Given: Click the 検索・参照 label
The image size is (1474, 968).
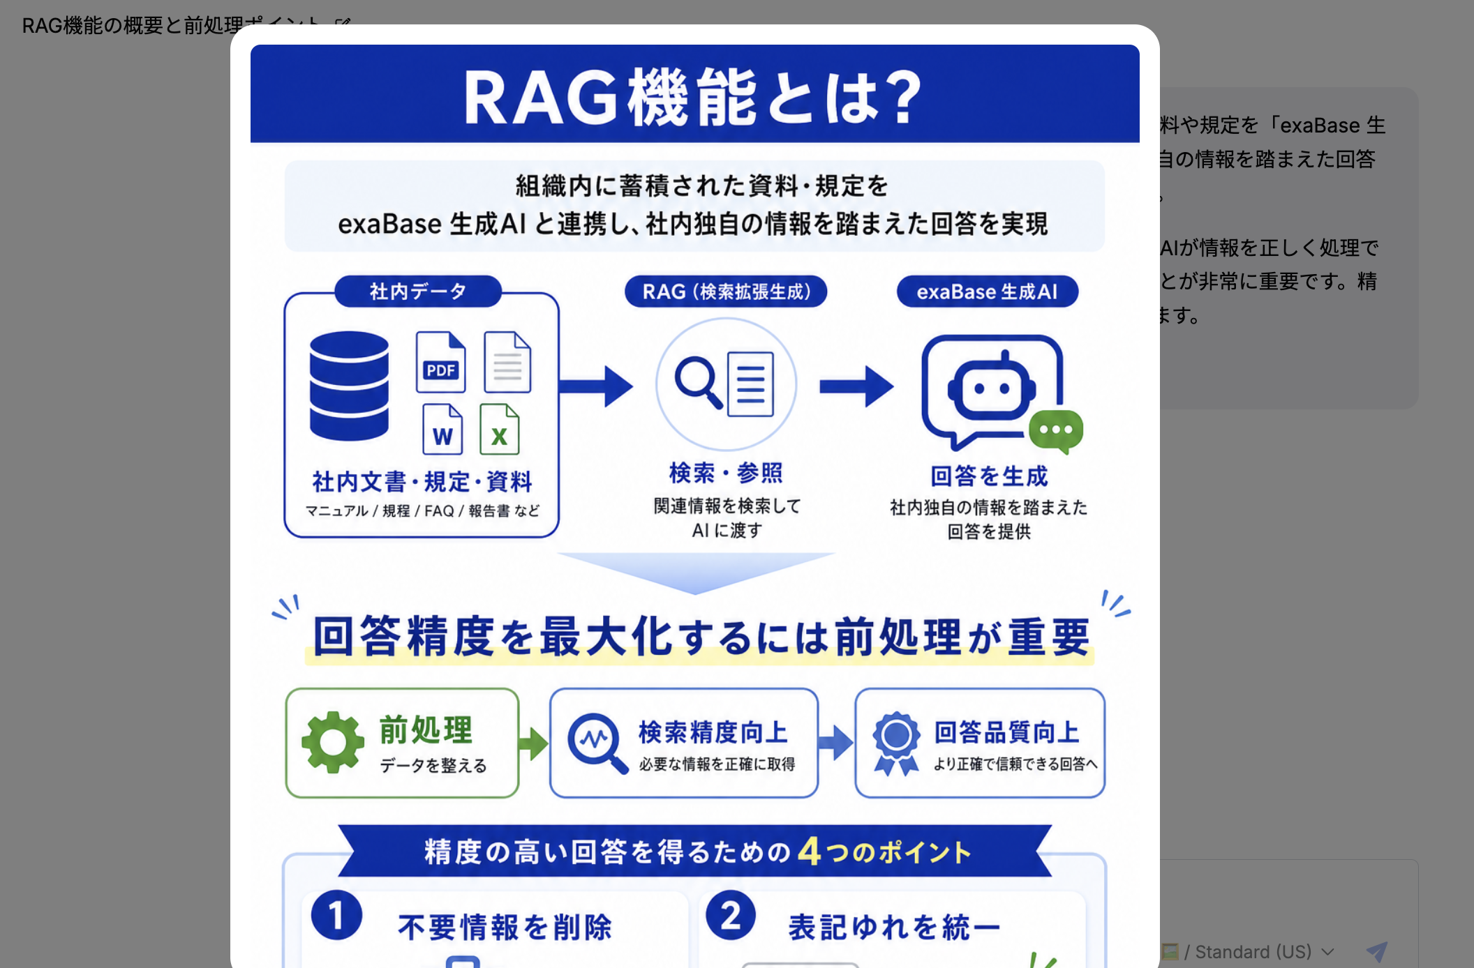Looking at the screenshot, I should coord(726,473).
